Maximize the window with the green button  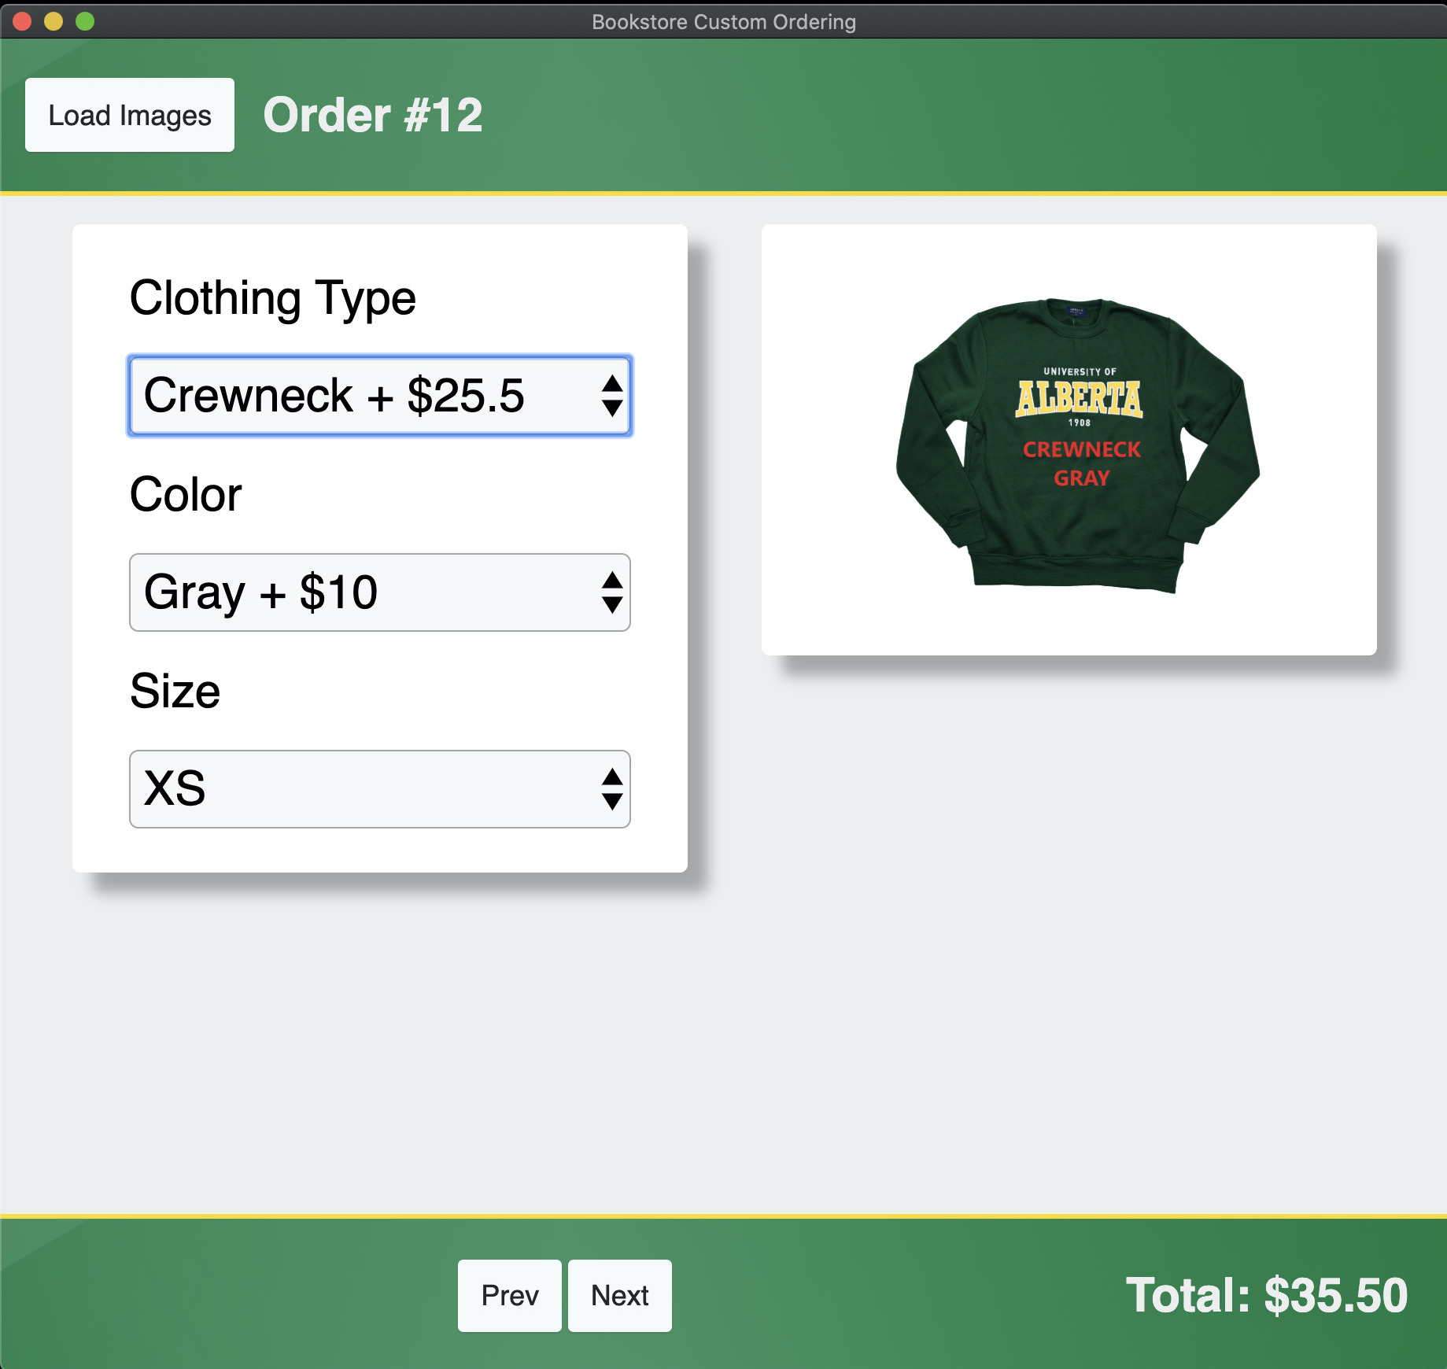pos(85,21)
